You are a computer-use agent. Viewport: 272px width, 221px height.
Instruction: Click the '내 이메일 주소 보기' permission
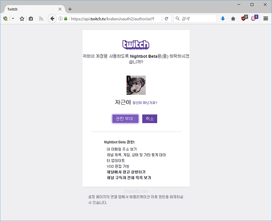(122, 149)
